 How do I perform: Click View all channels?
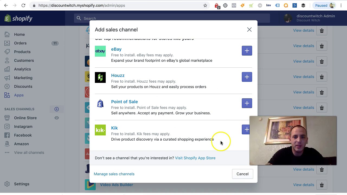pyautogui.click(x=29, y=152)
